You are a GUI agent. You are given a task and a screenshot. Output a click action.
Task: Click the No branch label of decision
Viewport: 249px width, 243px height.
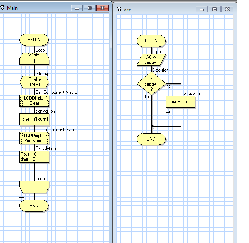pos(147,97)
